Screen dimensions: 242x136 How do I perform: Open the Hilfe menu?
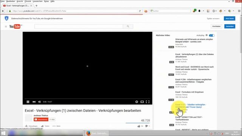[x=53, y=1]
